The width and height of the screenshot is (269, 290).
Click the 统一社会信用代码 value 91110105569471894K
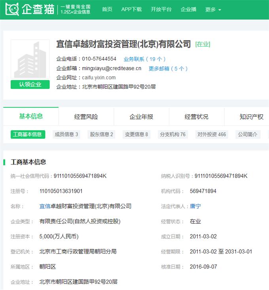click(80, 176)
